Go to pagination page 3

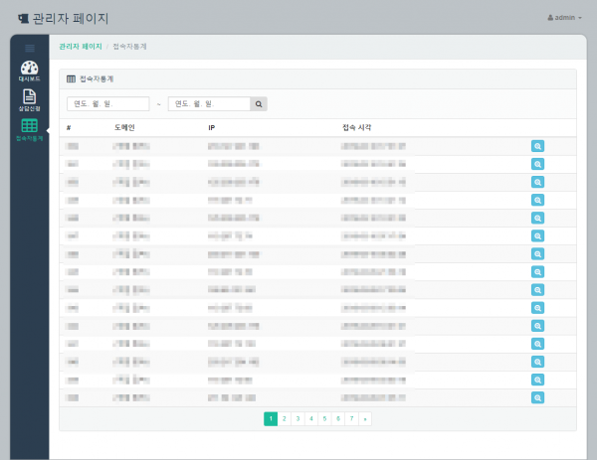click(x=298, y=419)
